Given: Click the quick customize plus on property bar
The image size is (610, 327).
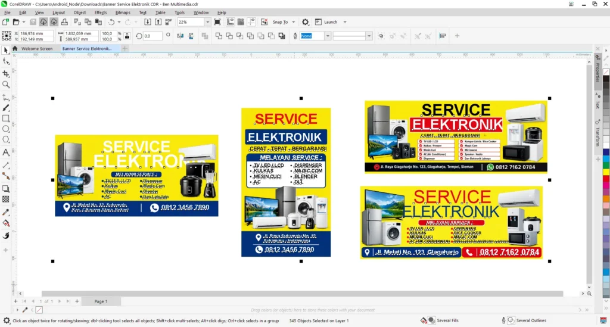Looking at the screenshot, I should pyautogui.click(x=457, y=36).
